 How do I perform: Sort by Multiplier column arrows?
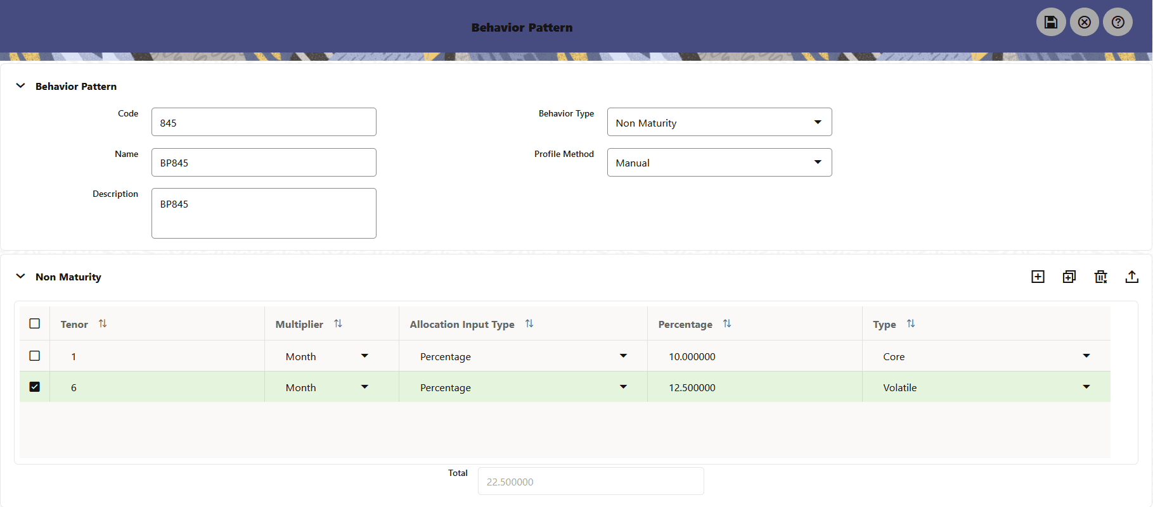click(x=338, y=323)
